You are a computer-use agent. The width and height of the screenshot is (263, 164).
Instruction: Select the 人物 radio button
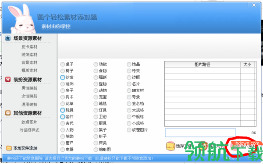pyautogui.click(x=63, y=130)
